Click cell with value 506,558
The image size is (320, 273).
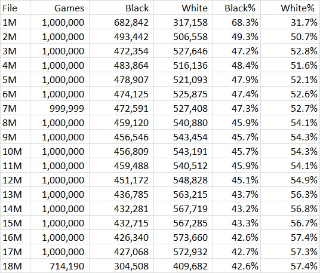tap(183, 36)
